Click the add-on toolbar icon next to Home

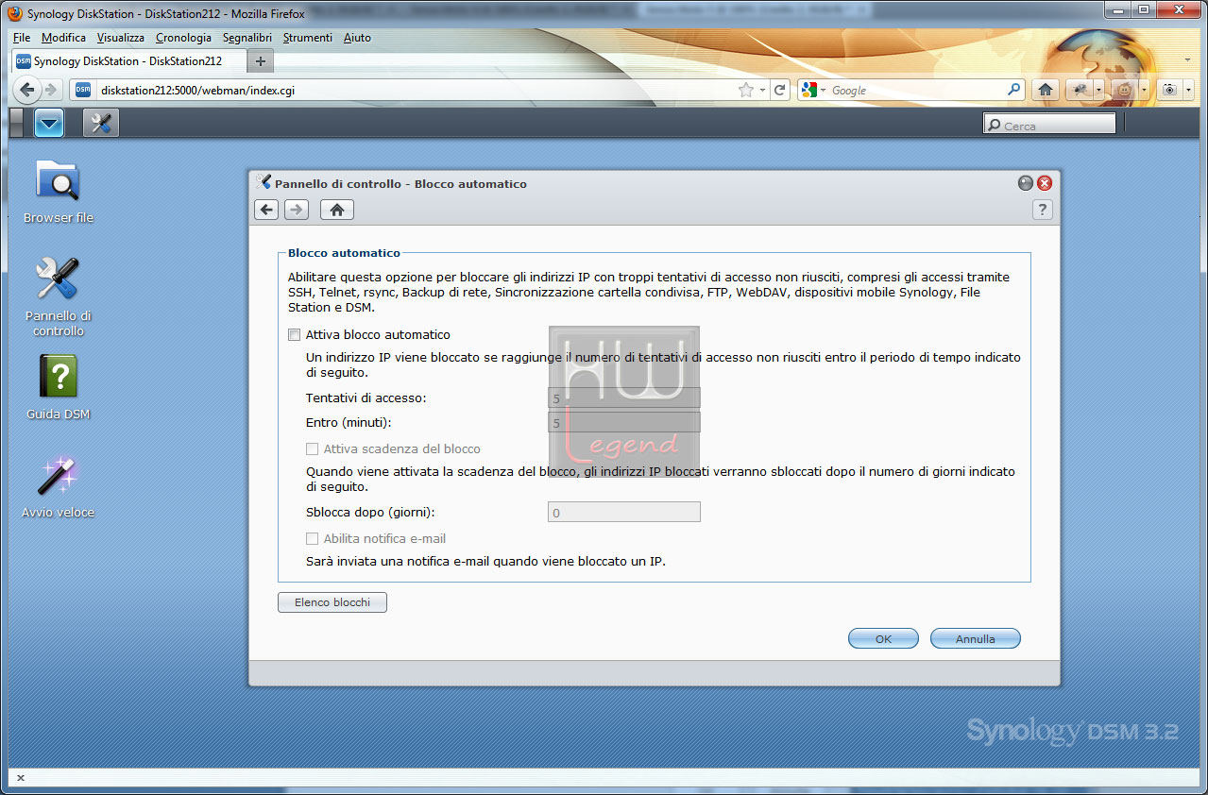[1079, 90]
